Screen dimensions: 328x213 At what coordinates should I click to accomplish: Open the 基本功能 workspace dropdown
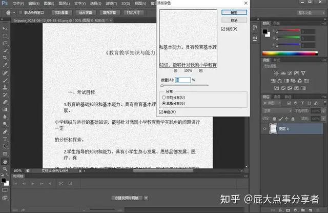pyautogui.click(x=311, y=13)
